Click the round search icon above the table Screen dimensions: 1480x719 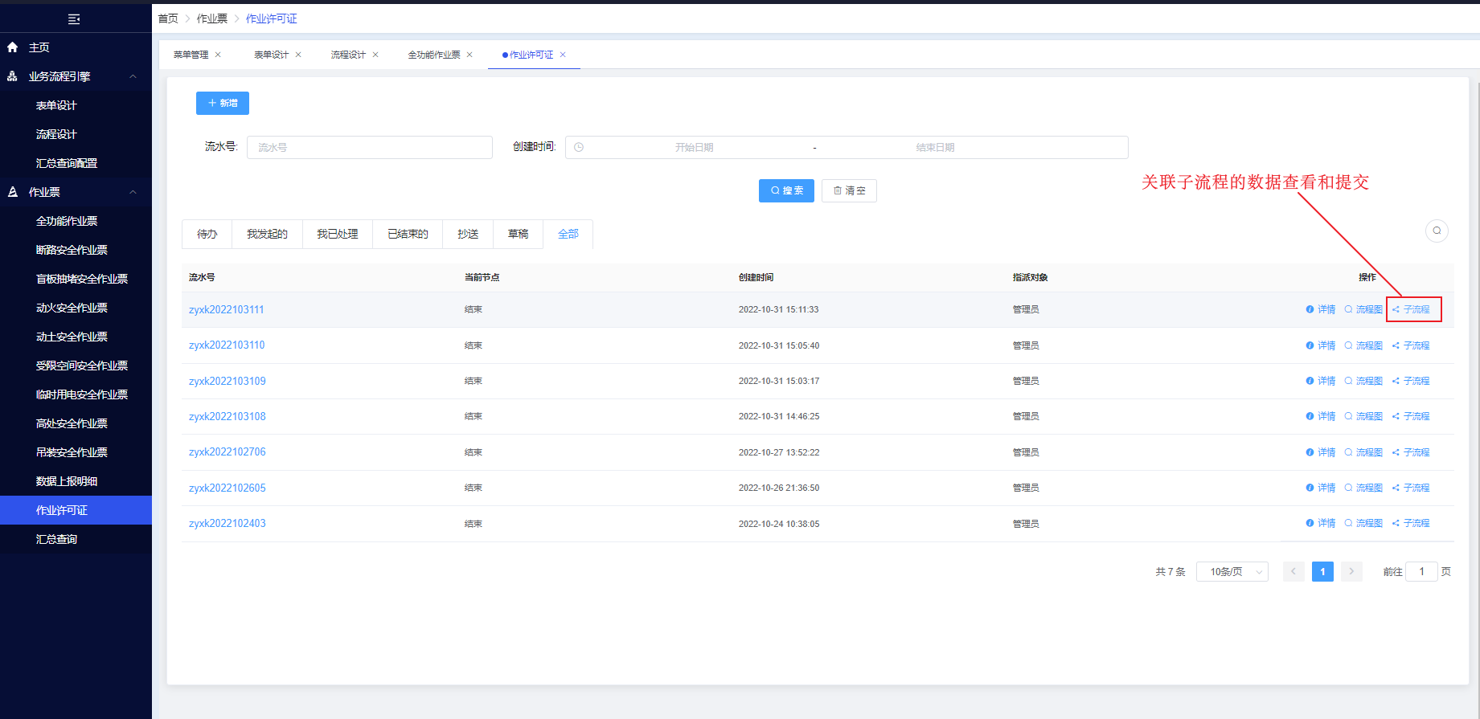(1437, 231)
